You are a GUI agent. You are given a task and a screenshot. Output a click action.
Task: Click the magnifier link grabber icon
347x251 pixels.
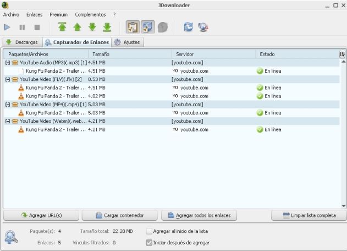click(x=11, y=237)
